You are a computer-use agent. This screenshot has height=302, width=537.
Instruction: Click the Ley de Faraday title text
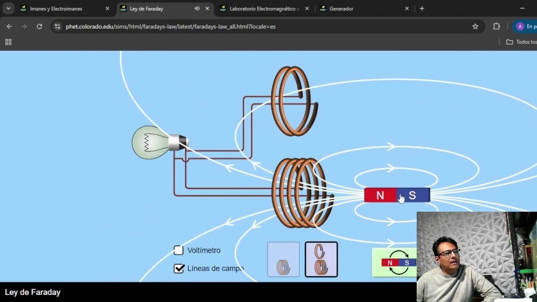[x=33, y=292]
